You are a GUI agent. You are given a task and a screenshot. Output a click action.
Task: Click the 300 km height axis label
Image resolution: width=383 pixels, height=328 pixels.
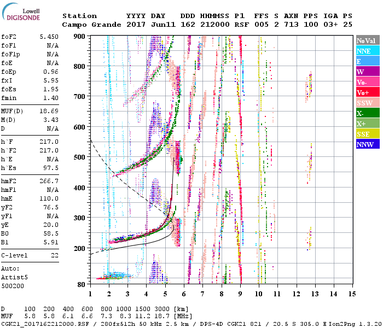point(79,218)
